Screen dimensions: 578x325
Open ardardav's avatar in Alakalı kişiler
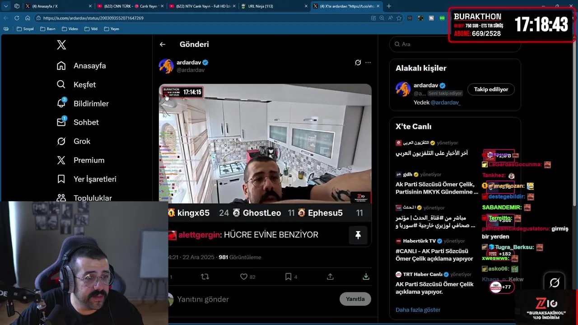coord(403,89)
